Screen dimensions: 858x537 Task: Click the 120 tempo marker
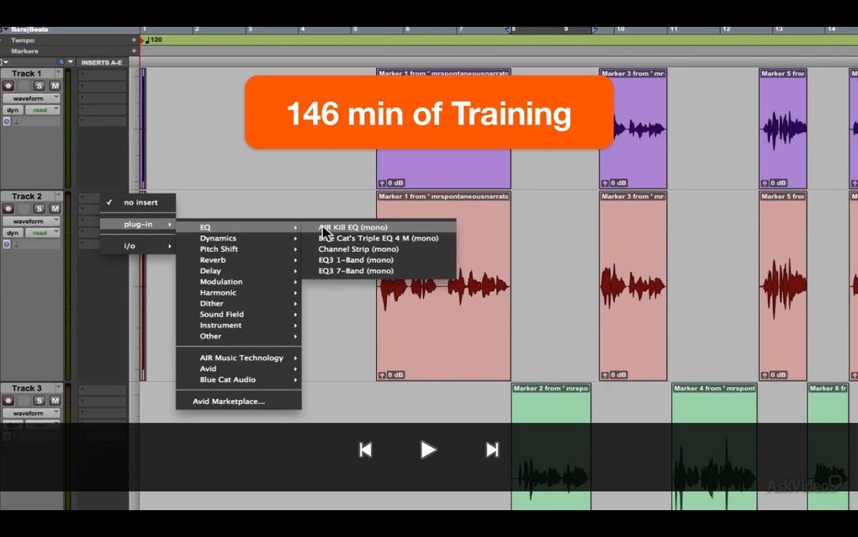152,40
